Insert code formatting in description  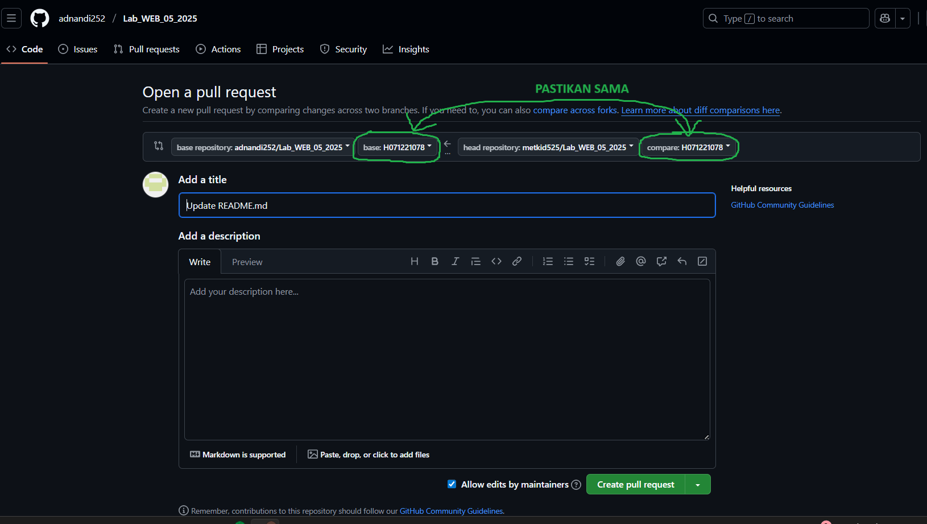(x=496, y=261)
